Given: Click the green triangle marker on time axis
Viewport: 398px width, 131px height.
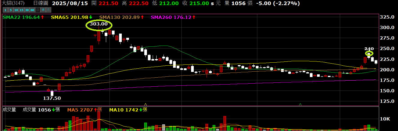Looking at the screenshot, I should pyautogui.click(x=300, y=104).
